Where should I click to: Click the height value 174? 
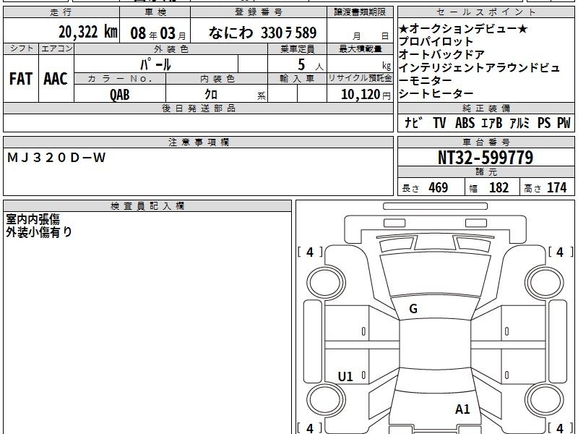point(556,187)
